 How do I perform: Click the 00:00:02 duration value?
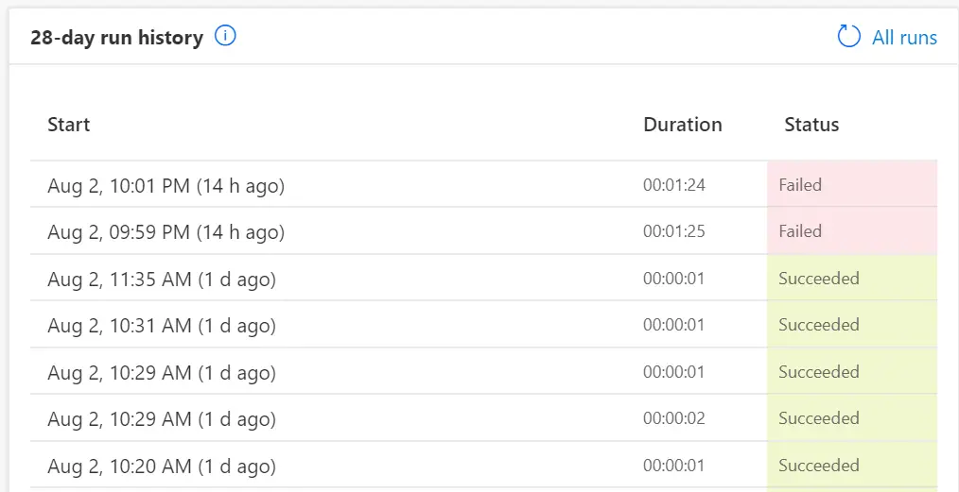pos(674,418)
